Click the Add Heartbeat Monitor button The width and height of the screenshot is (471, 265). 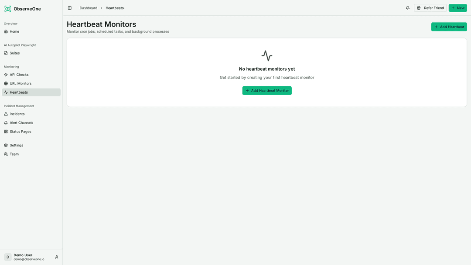click(x=267, y=91)
